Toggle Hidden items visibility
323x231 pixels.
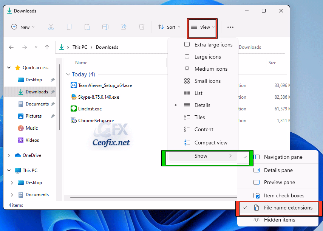point(279,220)
